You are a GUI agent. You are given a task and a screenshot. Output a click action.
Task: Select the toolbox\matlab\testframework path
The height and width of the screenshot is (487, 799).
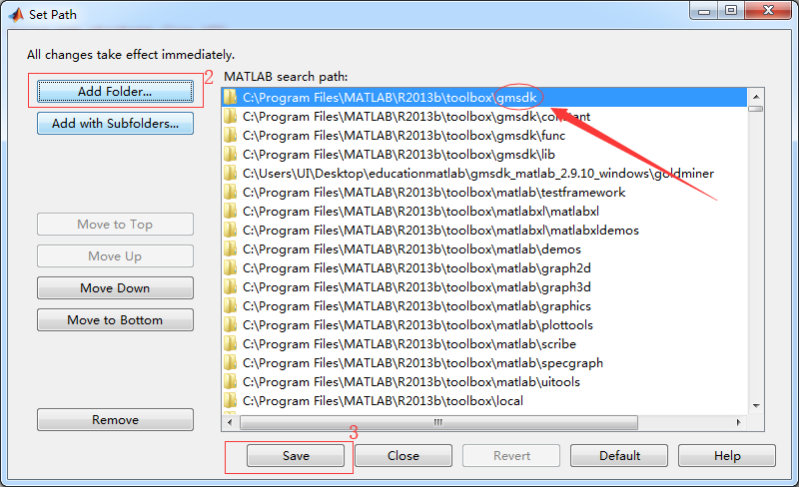(484, 192)
